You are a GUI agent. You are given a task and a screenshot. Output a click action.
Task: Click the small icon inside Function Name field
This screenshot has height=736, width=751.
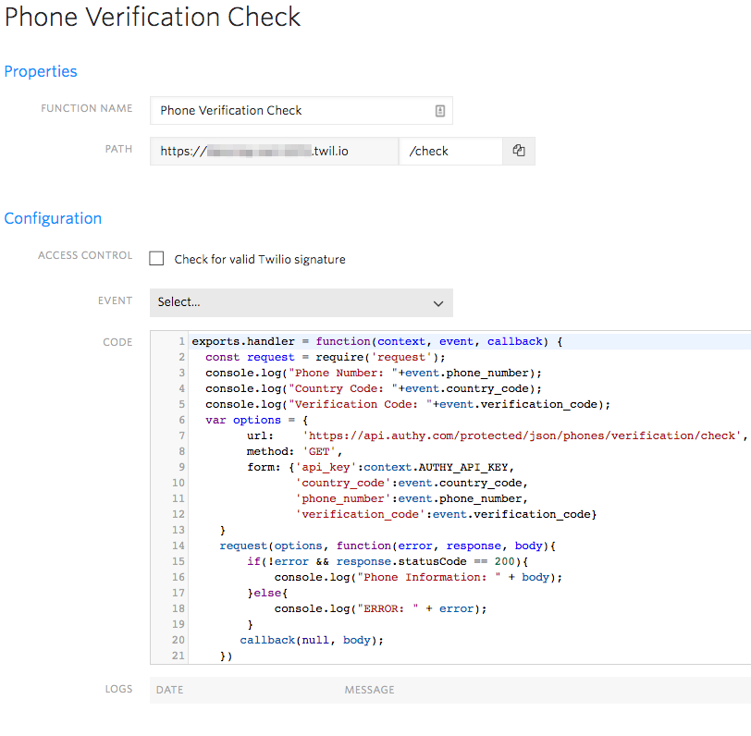click(439, 110)
